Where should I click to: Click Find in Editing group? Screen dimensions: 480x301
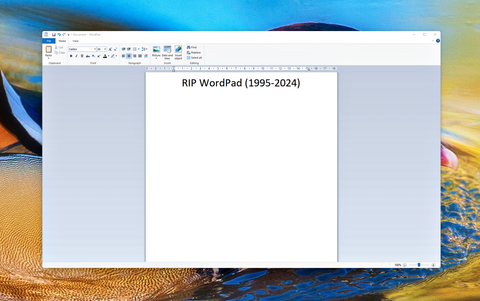pyautogui.click(x=192, y=47)
